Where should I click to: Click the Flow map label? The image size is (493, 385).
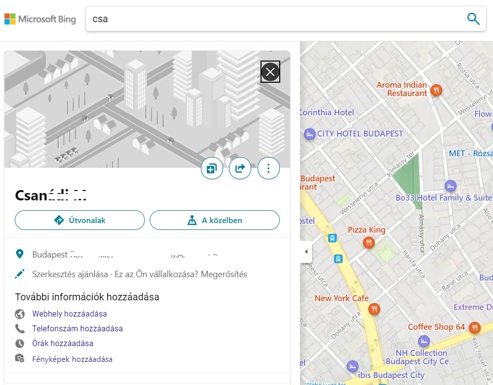[x=483, y=114]
